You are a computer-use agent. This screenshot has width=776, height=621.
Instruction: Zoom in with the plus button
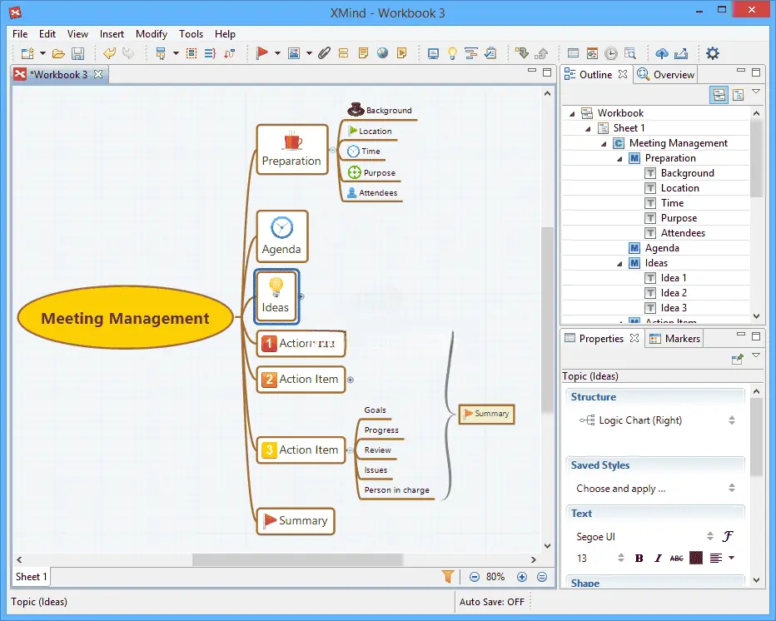click(x=521, y=577)
